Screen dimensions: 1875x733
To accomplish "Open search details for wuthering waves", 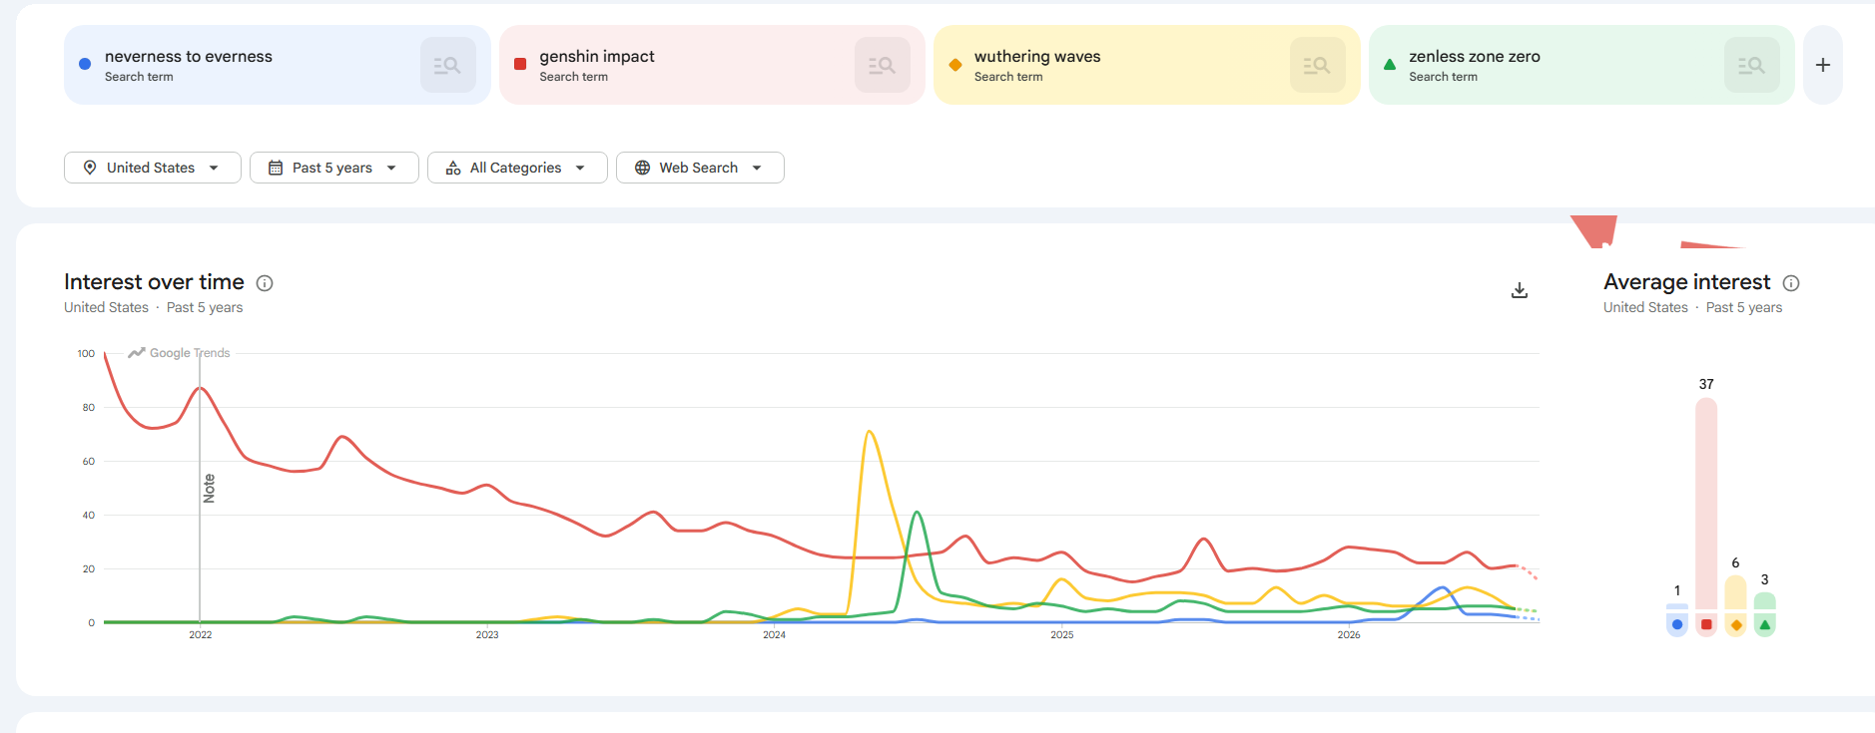I will 1317,65.
